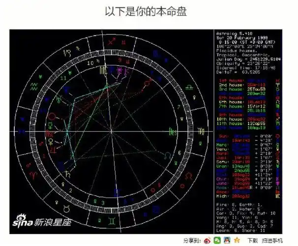
Task: Click the red Leo glyph on outer ring
Action: pos(188,176)
